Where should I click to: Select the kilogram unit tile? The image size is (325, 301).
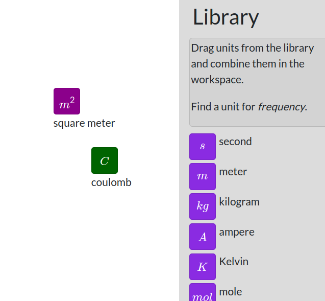[203, 206]
